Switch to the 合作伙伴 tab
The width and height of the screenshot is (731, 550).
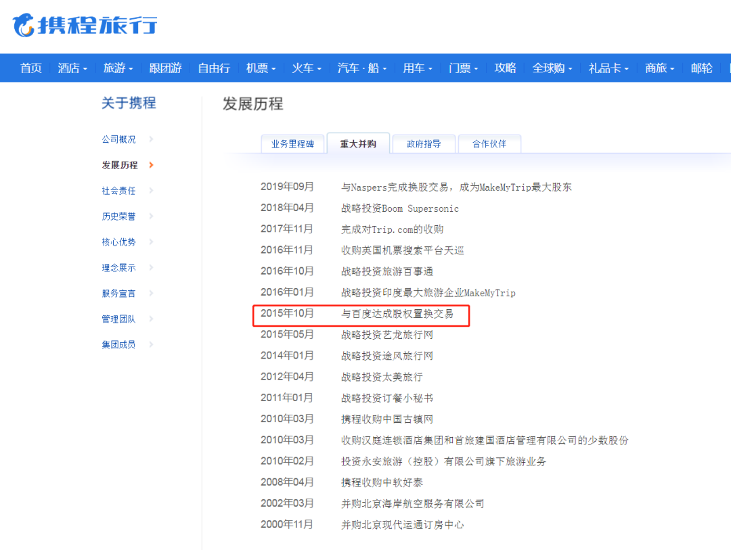click(x=489, y=143)
